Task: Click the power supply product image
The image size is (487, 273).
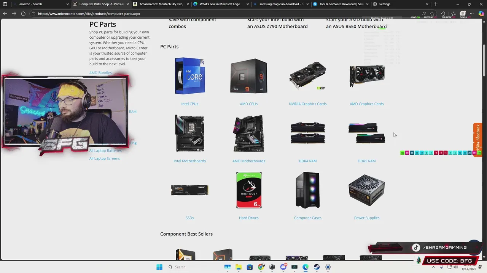Action: click(x=367, y=190)
